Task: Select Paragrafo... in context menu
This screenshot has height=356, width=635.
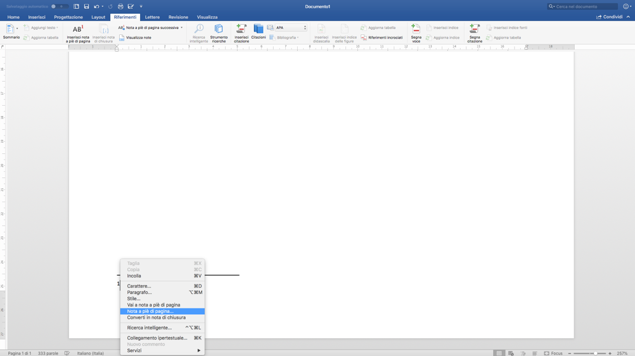Action: pos(162,293)
